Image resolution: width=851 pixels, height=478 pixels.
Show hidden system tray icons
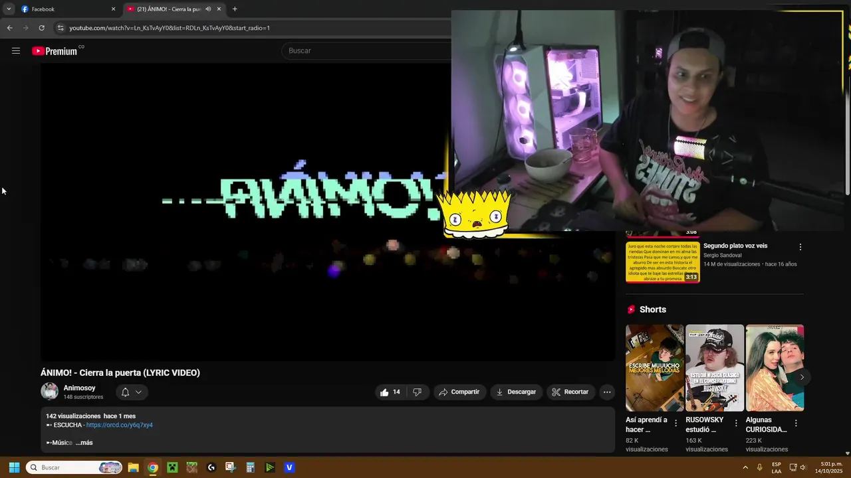tap(745, 467)
